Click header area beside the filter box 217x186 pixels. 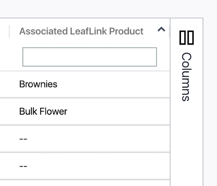tap(163, 57)
